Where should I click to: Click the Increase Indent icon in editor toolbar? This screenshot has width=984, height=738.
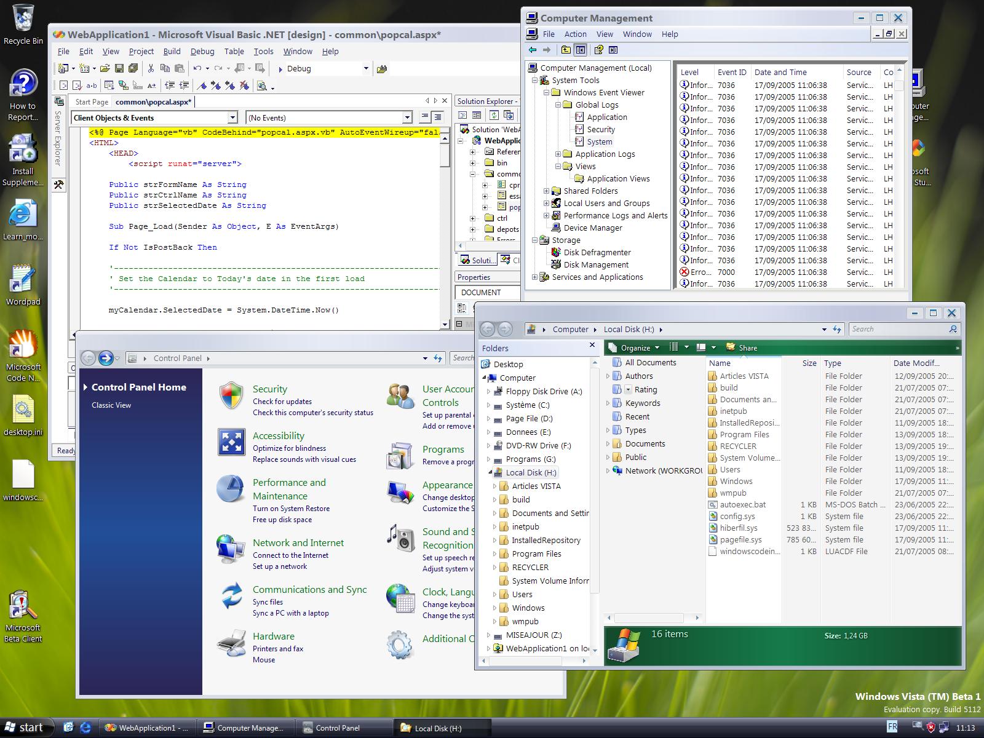pyautogui.click(x=184, y=85)
